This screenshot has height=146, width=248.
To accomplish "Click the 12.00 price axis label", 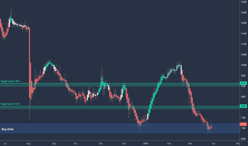I will pos(244,23).
